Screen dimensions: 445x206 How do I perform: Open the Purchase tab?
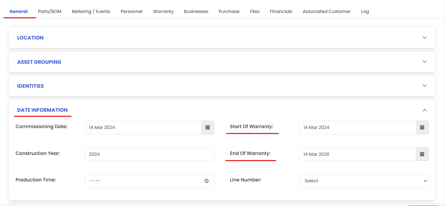(229, 12)
